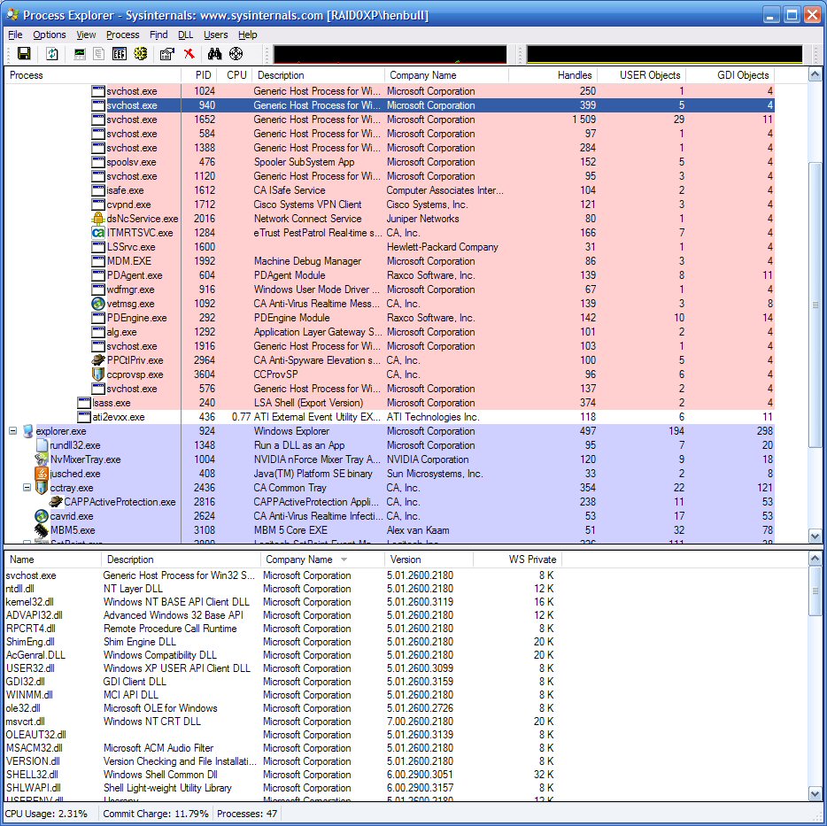
Task: Click the Refresh Now toolbar icon
Action: (x=52, y=53)
